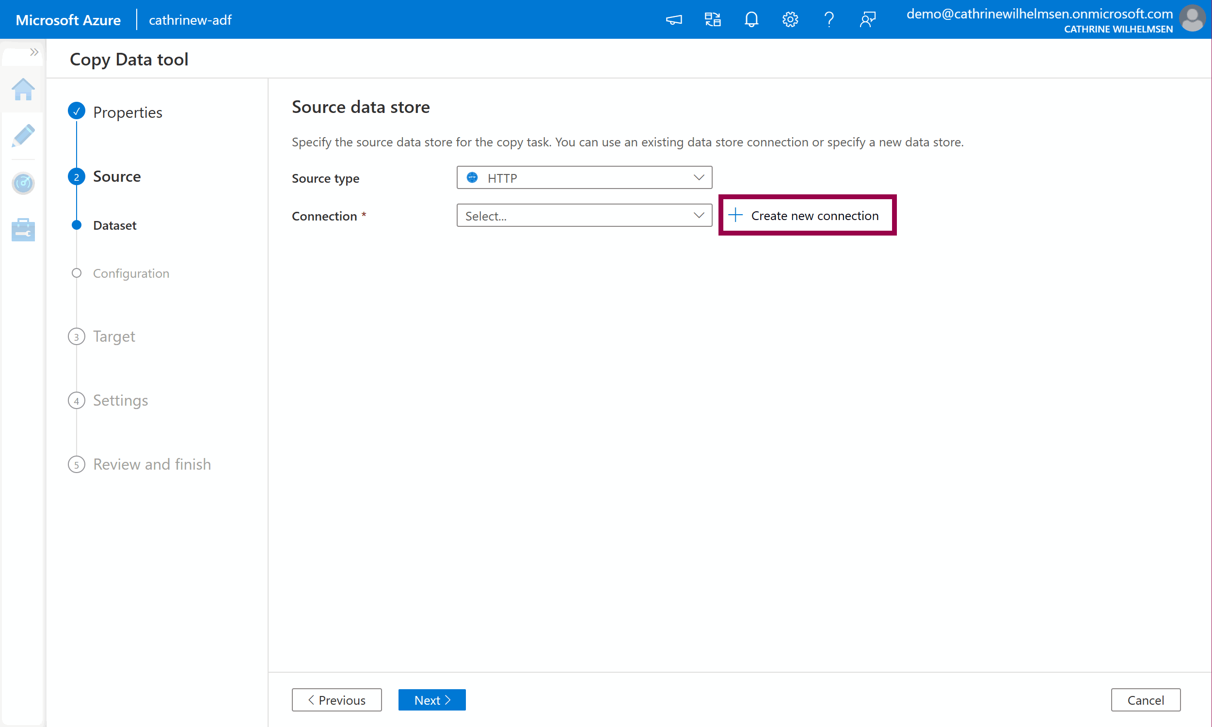Go to the Properties step
The width and height of the screenshot is (1212, 727).
128,112
